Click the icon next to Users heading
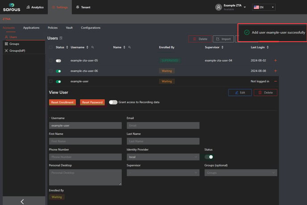The image size is (307, 205). 61,38
